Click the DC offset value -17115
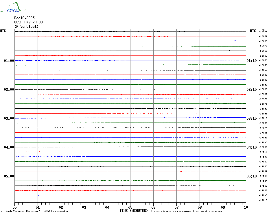The height and width of the screenshot is (215, 269). pyautogui.click(x=263, y=152)
